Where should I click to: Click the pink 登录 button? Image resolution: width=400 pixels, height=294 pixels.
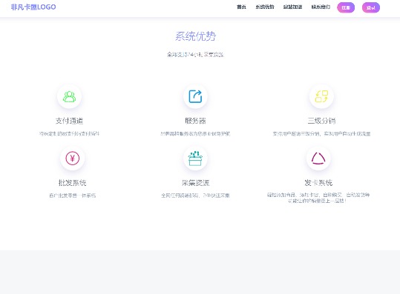371,7
